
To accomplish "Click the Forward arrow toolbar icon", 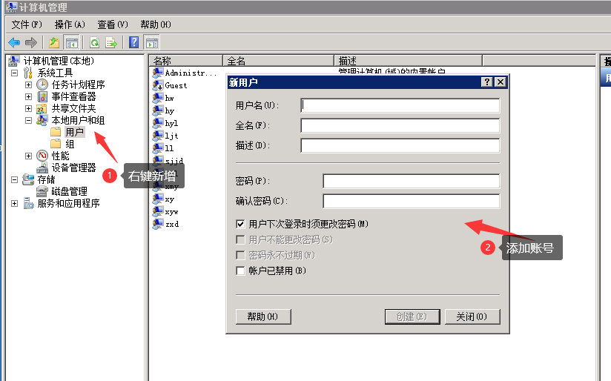I will [31, 42].
